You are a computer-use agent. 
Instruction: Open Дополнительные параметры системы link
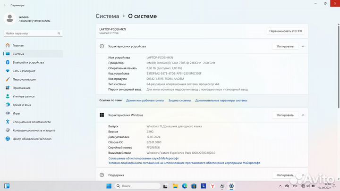tap(221, 100)
